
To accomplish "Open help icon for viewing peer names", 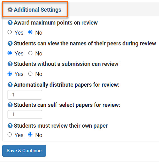I will pos(10,43).
